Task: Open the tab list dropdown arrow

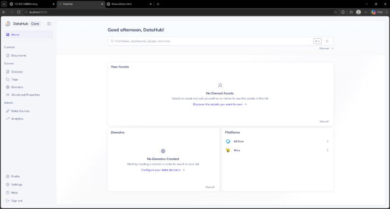Action: pos(4,4)
